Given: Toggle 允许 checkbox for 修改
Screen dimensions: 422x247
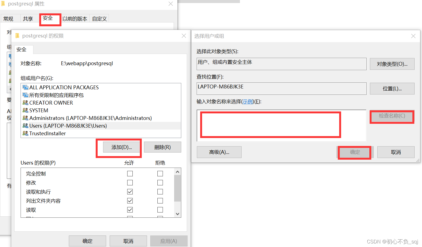Looking at the screenshot, I should [130, 183].
